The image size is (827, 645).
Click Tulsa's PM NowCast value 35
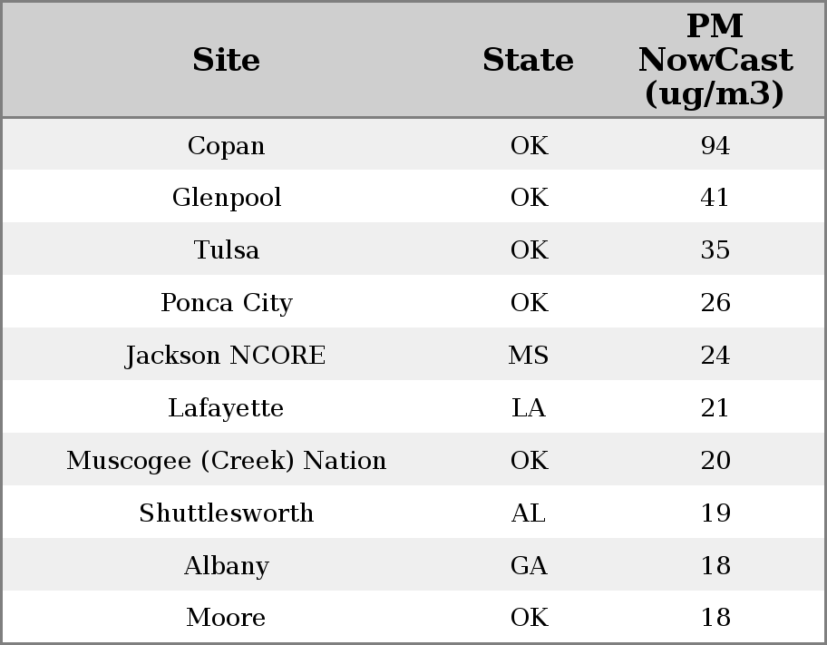[715, 250]
